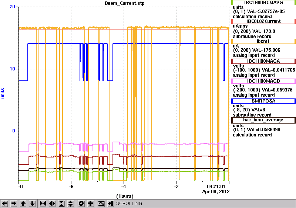Select the IBC0L02Current legend entry
The image size is (296, 208).
[x=263, y=21]
